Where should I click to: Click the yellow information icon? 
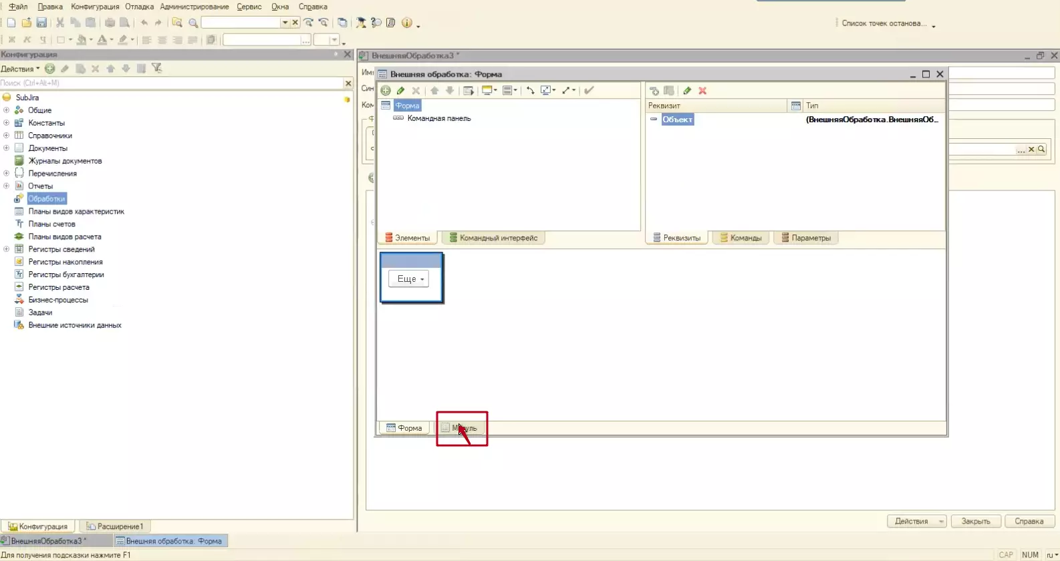point(406,23)
